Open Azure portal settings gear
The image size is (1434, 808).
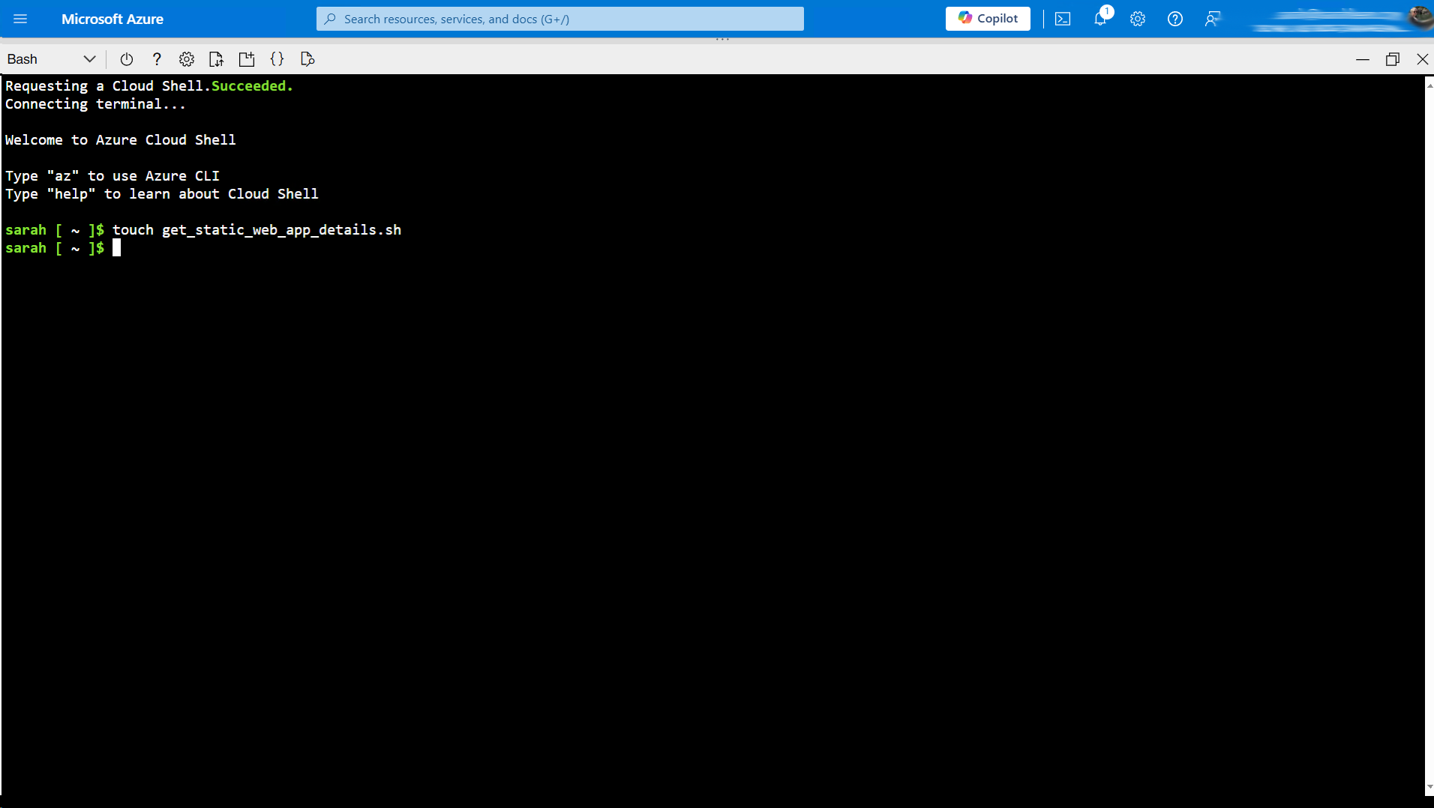[x=1138, y=19]
